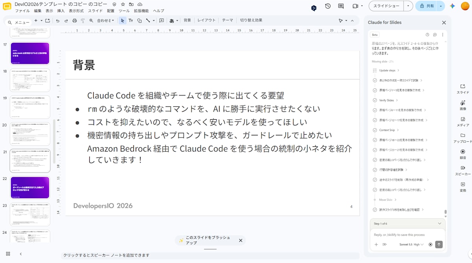Start new chat in Claude panel
This screenshot has height=263, width=472.
click(435, 35)
